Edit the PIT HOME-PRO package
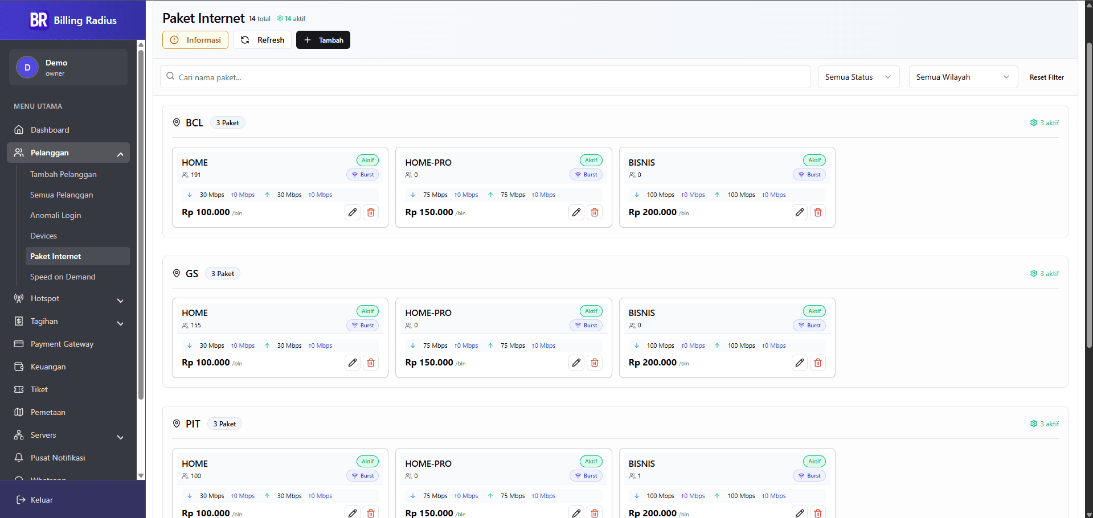This screenshot has height=518, width=1093. (x=576, y=513)
